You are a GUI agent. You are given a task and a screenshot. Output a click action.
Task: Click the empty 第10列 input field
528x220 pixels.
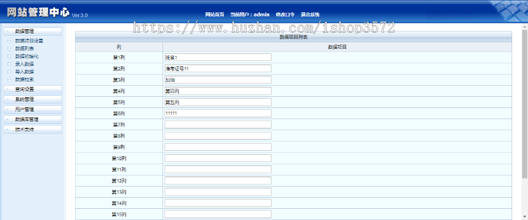point(218,158)
